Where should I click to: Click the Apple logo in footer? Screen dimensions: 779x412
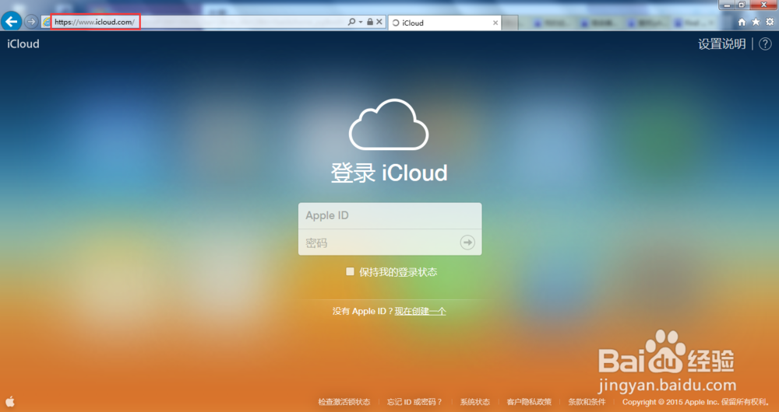click(10, 401)
